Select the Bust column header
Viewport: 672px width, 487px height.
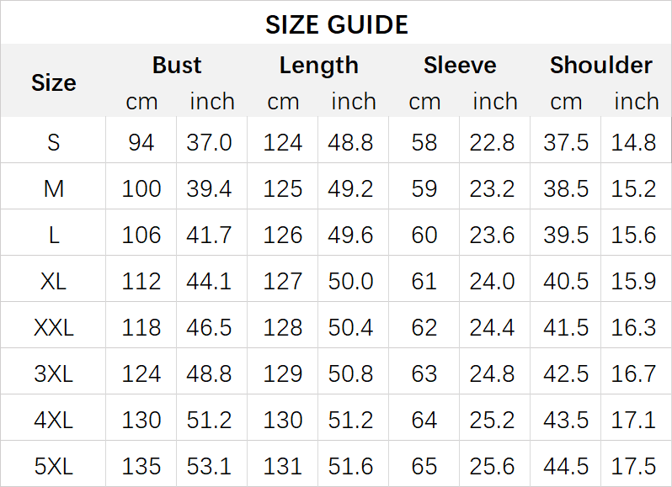coord(177,66)
